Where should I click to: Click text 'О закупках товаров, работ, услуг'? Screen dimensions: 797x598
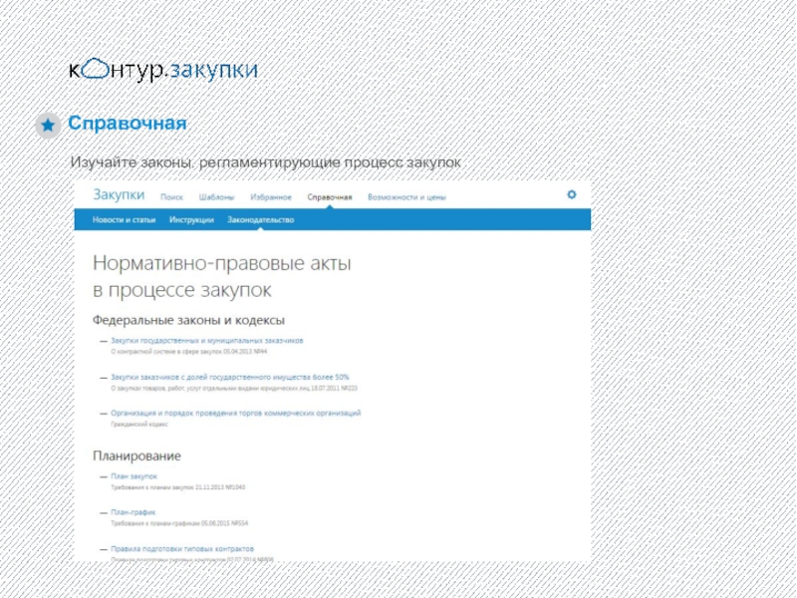[x=156, y=388]
